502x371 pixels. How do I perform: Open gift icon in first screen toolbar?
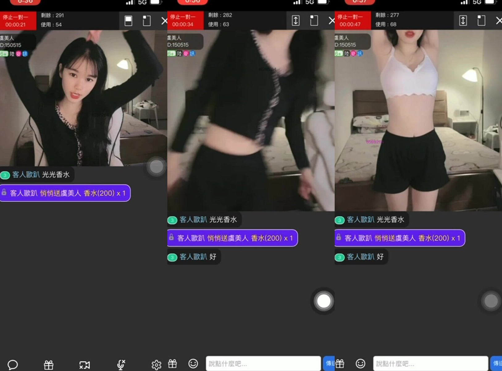pos(49,365)
